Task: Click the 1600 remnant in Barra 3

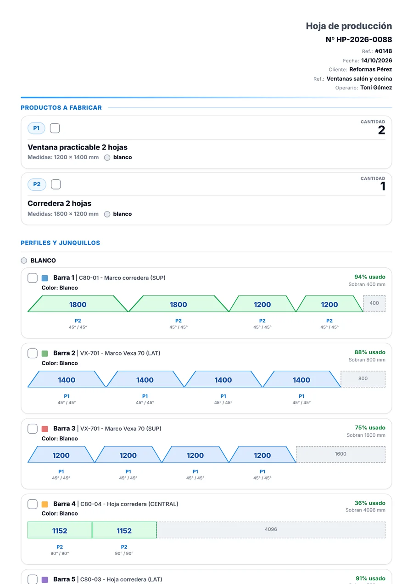Action: click(x=340, y=454)
